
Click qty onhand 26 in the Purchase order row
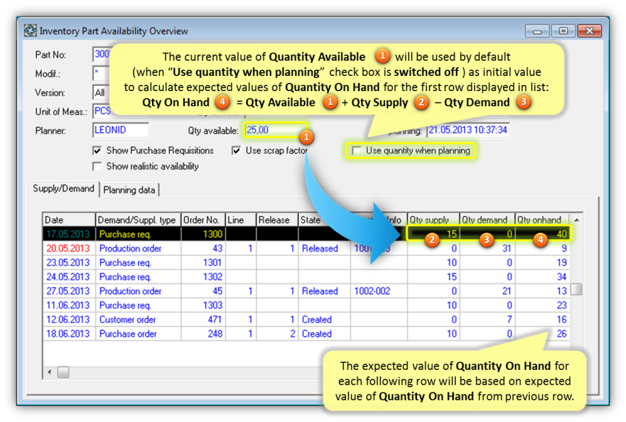[x=562, y=334]
